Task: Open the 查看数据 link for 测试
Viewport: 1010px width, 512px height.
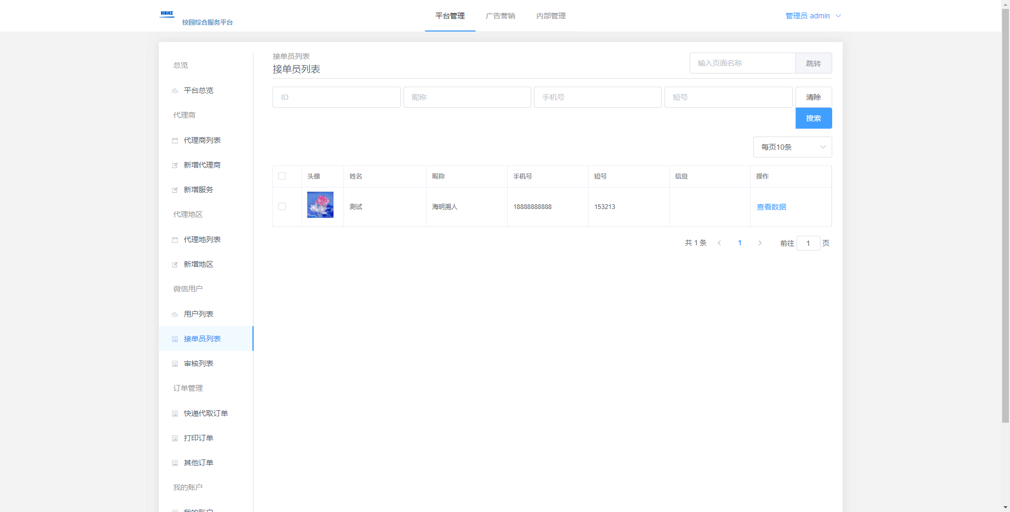Action: tap(771, 207)
